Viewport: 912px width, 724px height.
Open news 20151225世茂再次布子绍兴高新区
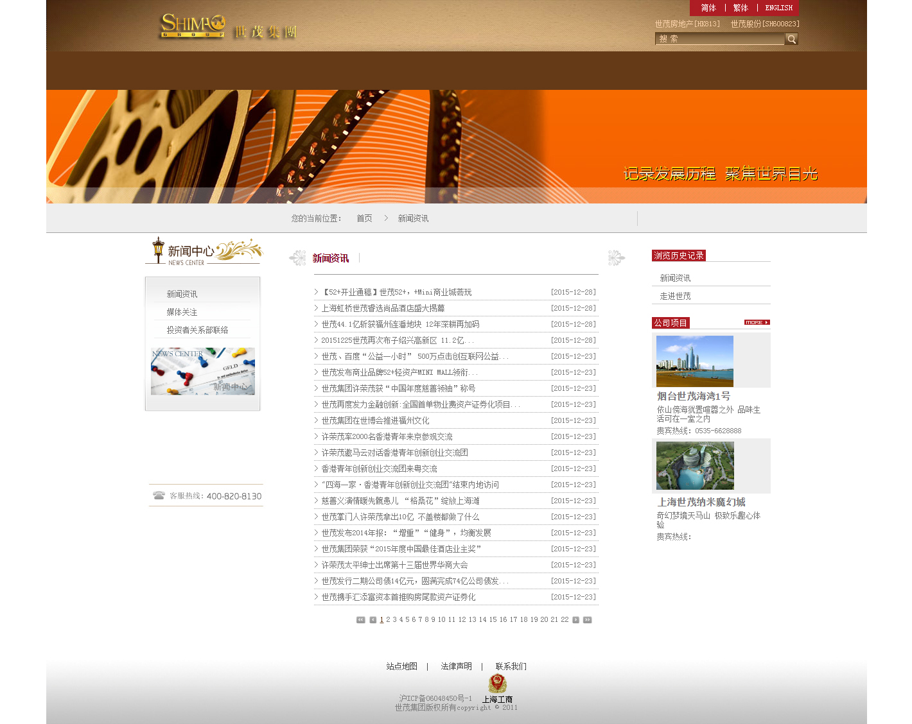[x=398, y=340]
